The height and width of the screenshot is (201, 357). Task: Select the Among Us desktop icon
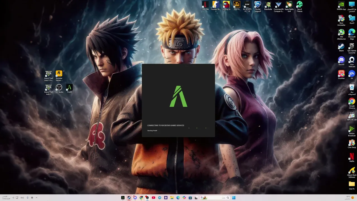point(226,6)
